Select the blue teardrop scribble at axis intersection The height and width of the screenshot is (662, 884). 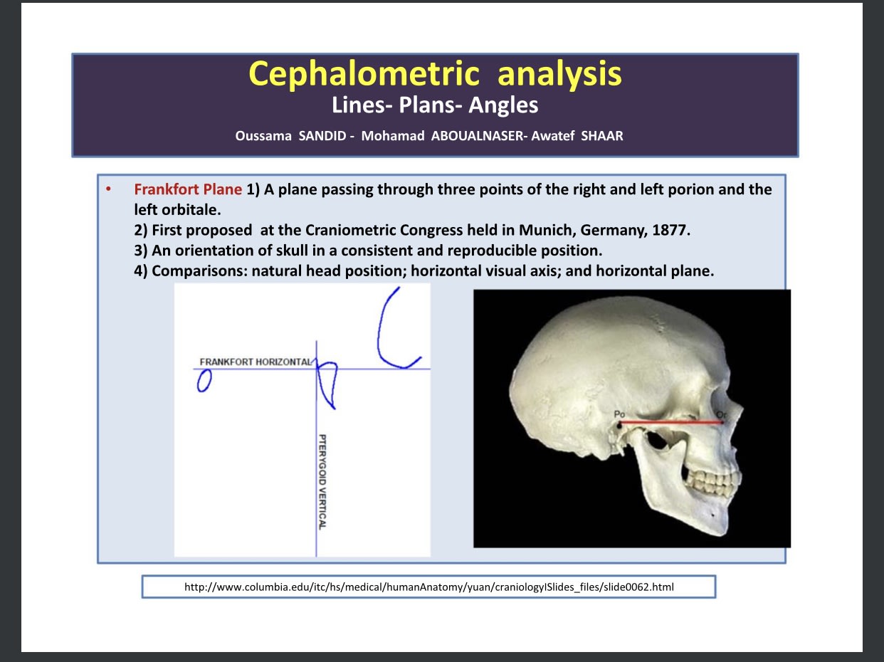click(327, 383)
